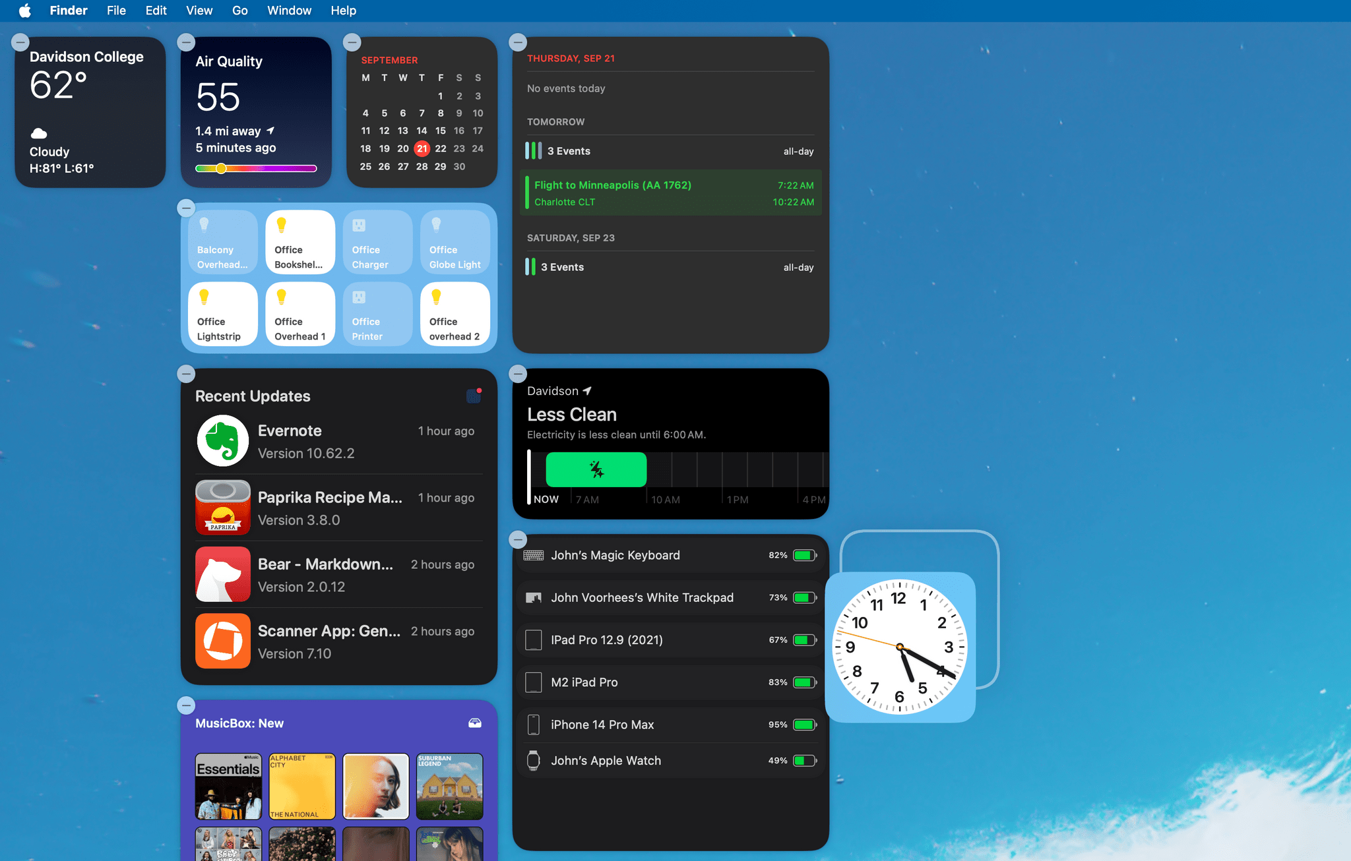Toggle the Office Overhead 1 light
This screenshot has height=861, width=1351.
[300, 314]
